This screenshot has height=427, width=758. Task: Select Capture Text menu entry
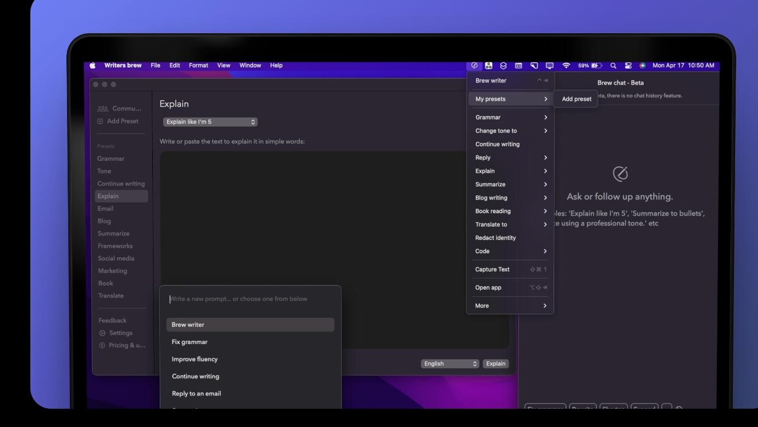point(510,269)
